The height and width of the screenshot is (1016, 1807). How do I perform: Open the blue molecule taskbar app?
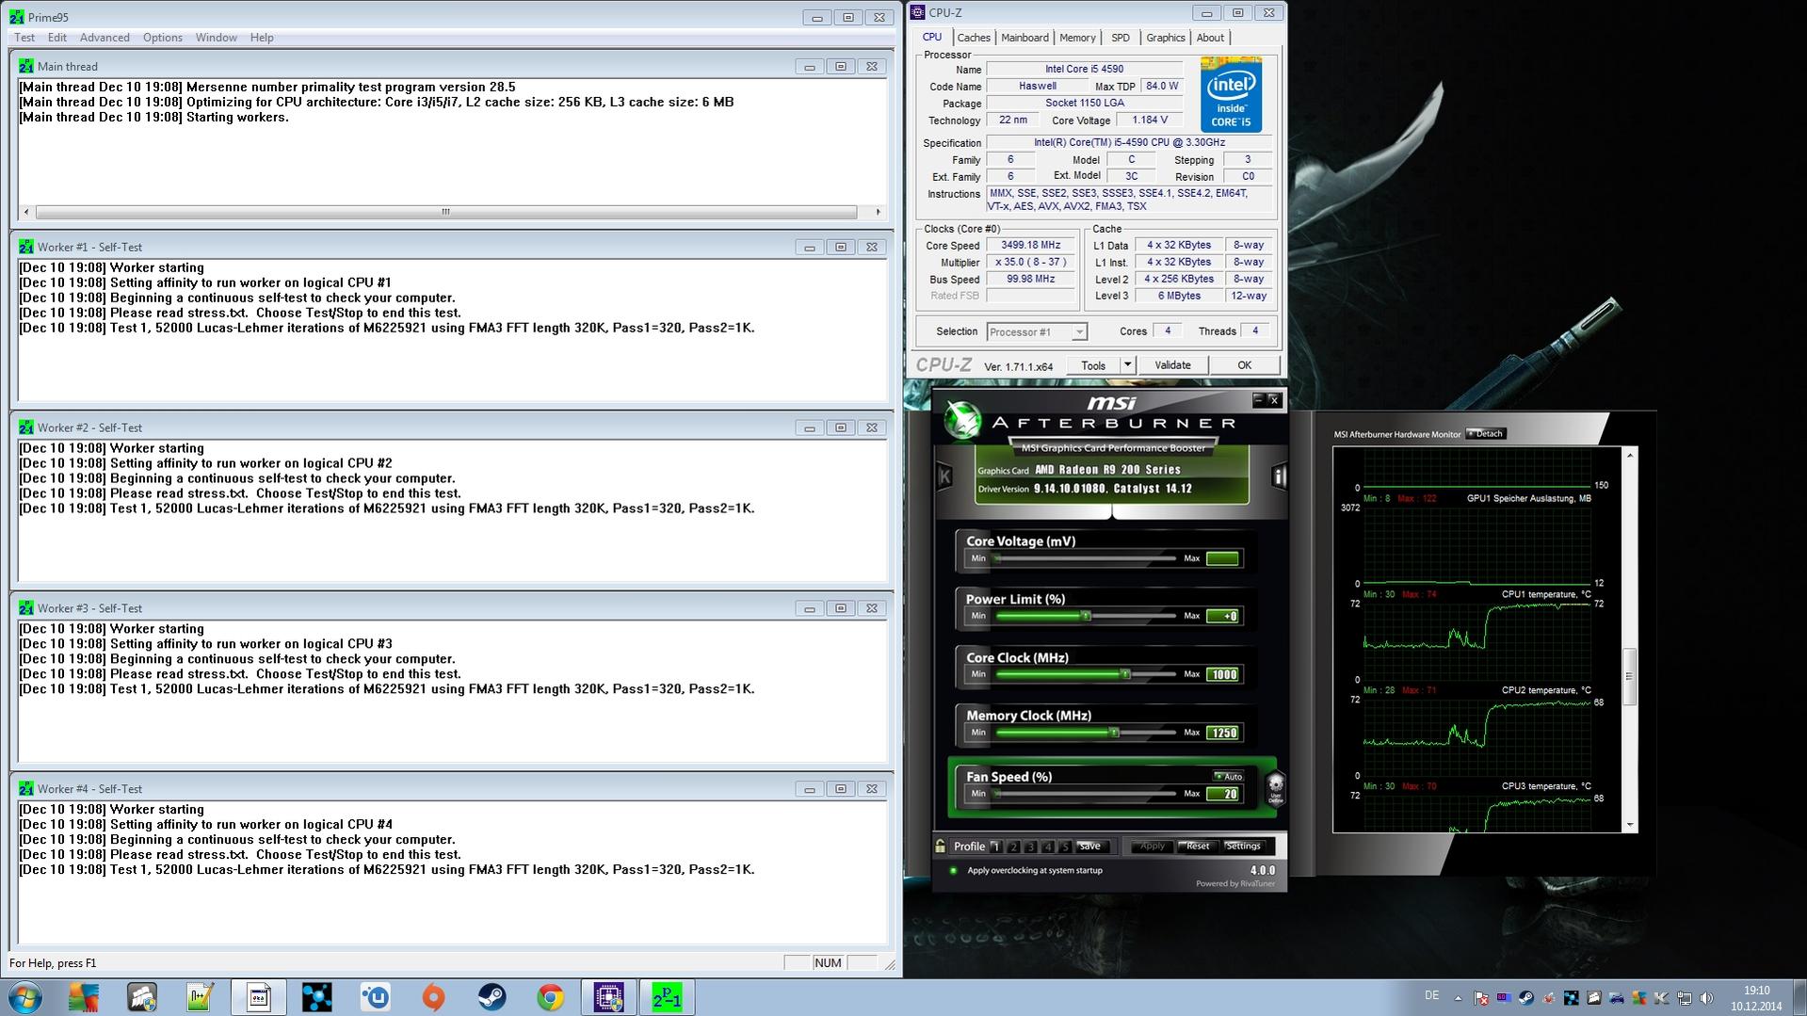[316, 997]
